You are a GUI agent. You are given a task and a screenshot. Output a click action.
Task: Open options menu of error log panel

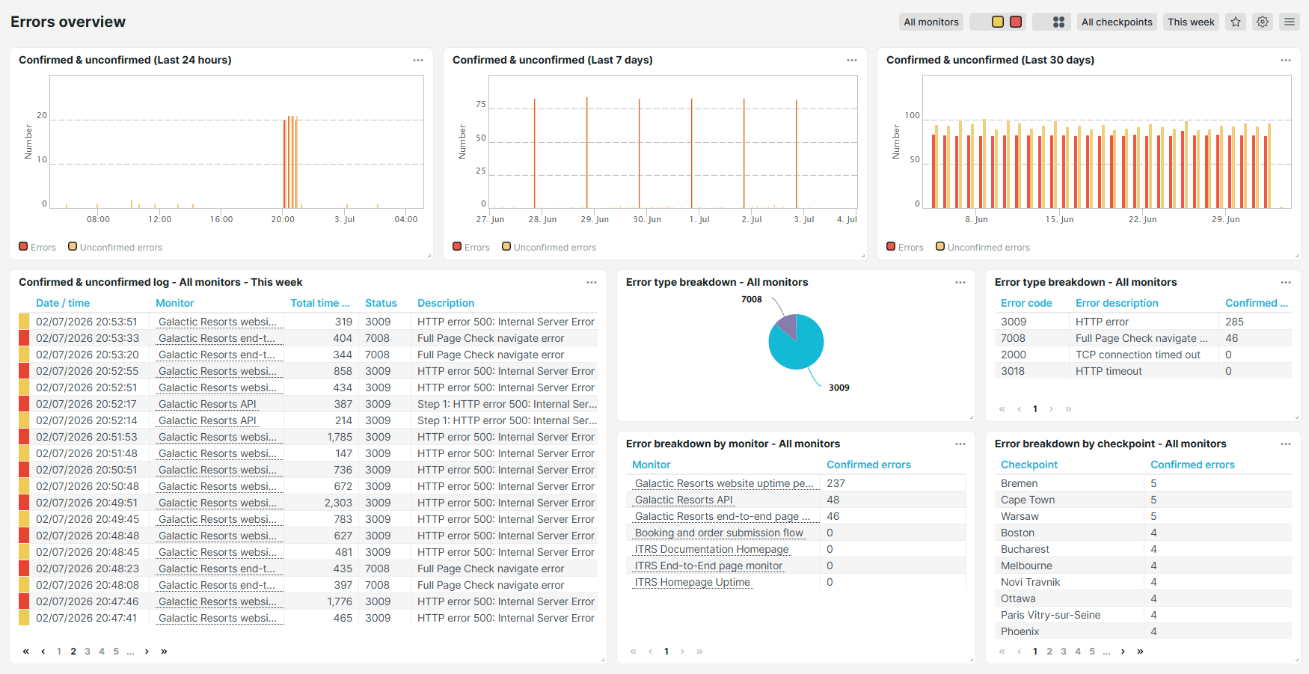tap(592, 282)
